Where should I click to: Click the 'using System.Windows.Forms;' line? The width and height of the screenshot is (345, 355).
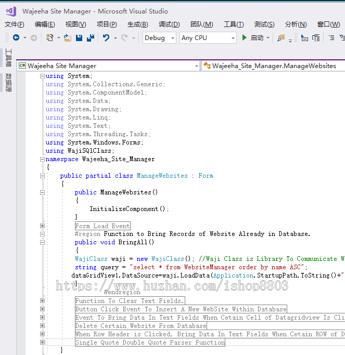point(94,142)
